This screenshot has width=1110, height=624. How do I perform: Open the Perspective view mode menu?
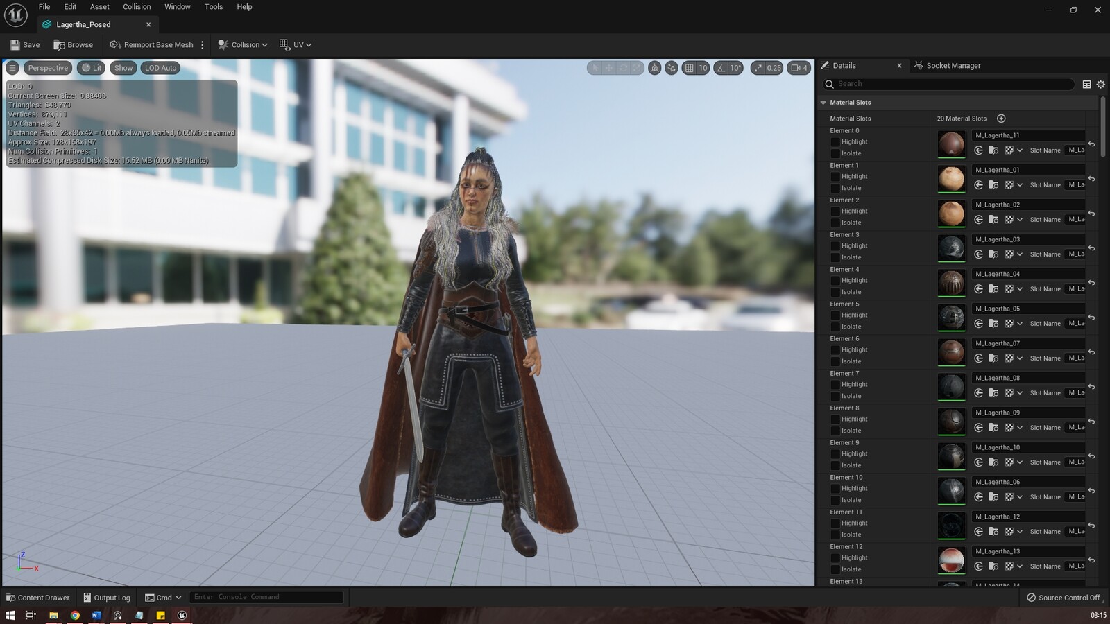pyautogui.click(x=48, y=68)
